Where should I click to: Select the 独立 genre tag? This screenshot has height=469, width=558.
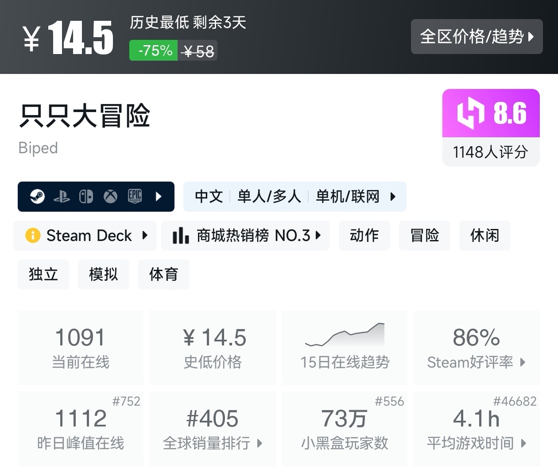pos(43,274)
